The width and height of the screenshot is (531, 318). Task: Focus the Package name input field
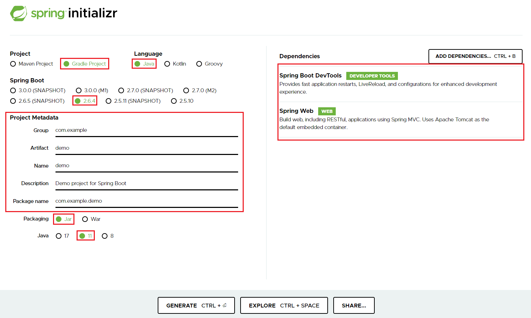pos(147,201)
